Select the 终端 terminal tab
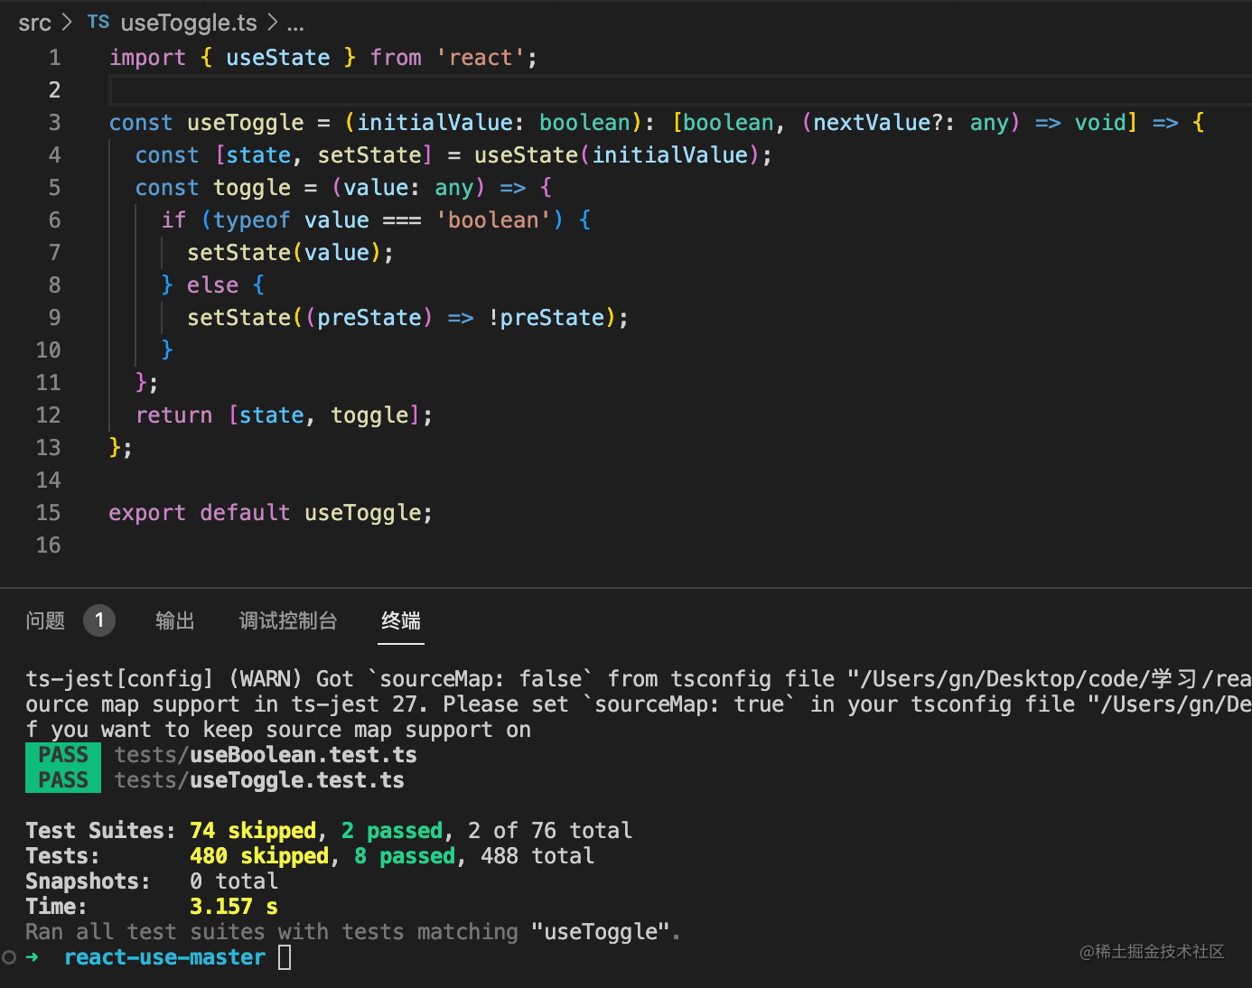1252x988 pixels. tap(401, 620)
